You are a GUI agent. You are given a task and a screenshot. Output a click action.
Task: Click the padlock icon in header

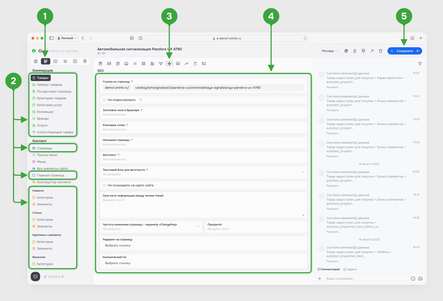click(355, 51)
